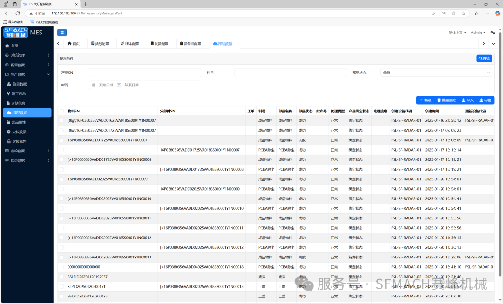
Task: Click the 批量删除 trash button
Action: coord(447,100)
